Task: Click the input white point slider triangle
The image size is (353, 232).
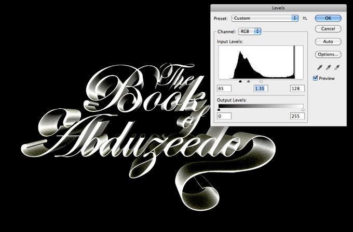Action: pos(261,81)
